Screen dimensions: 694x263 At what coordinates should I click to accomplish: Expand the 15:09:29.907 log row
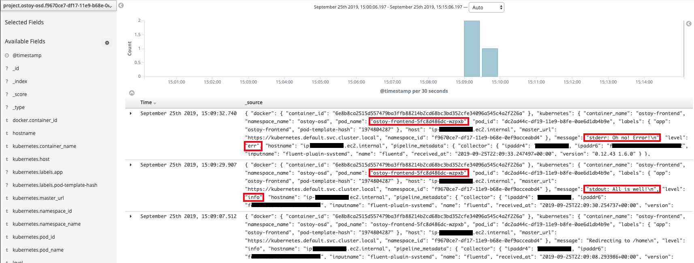coord(130,165)
